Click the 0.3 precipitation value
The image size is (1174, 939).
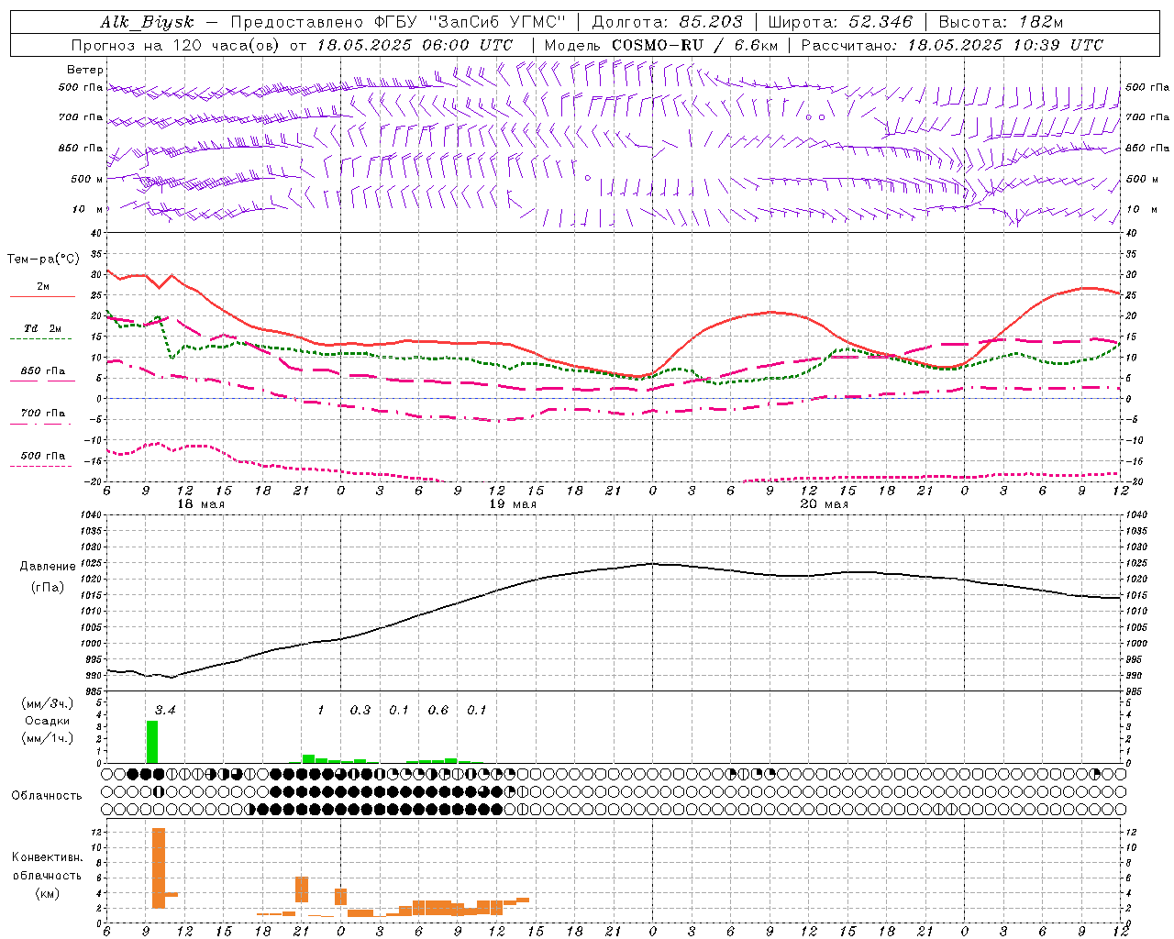pos(360,710)
